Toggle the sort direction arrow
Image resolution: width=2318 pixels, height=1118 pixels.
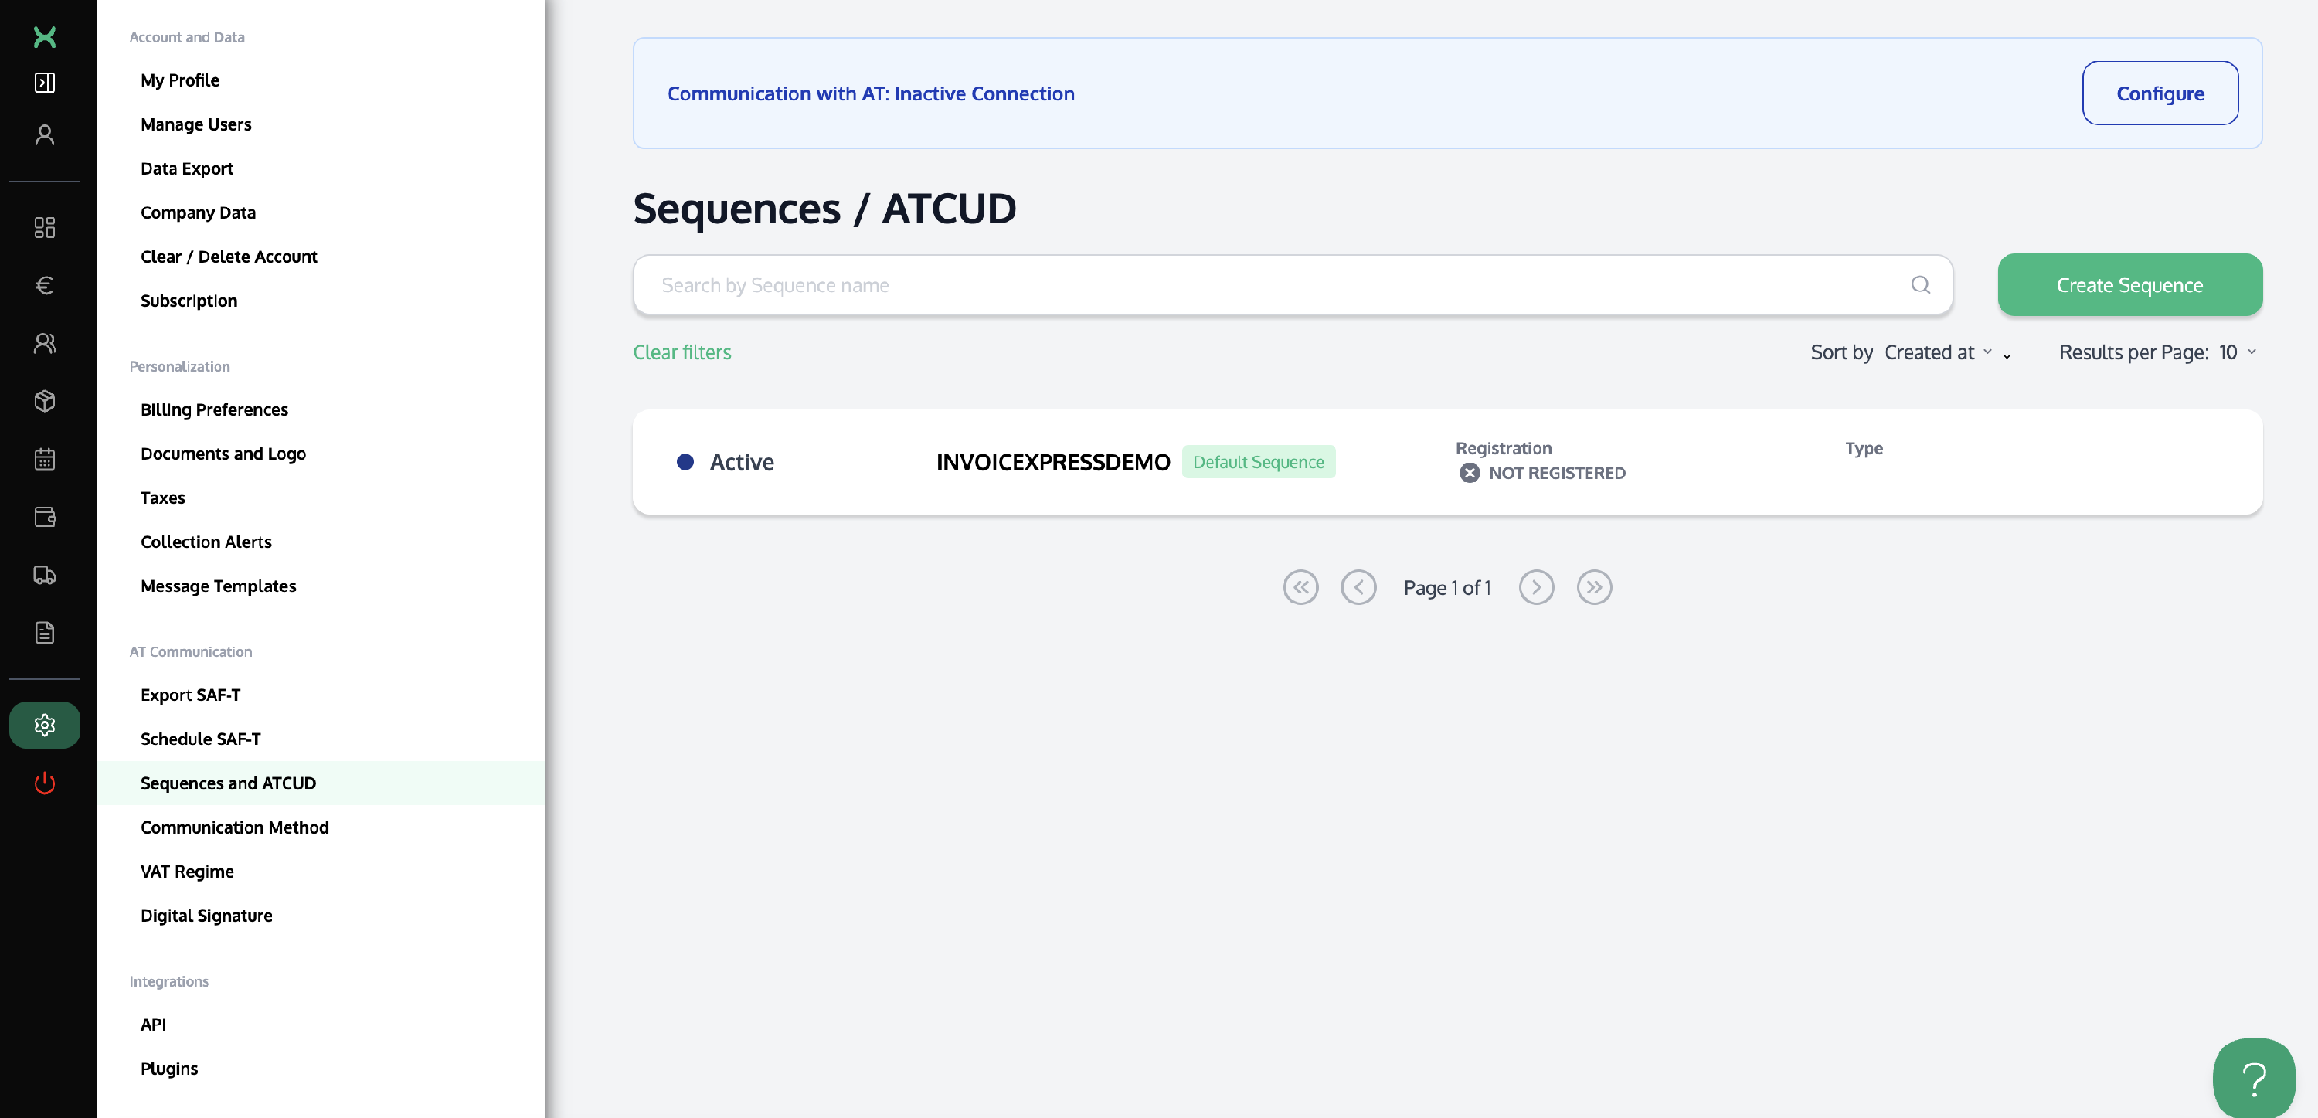(2007, 352)
